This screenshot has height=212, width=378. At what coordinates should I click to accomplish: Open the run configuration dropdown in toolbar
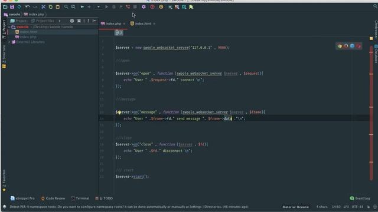pos(99,7)
